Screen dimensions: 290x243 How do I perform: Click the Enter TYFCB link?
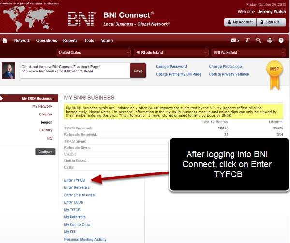[x=74, y=180]
